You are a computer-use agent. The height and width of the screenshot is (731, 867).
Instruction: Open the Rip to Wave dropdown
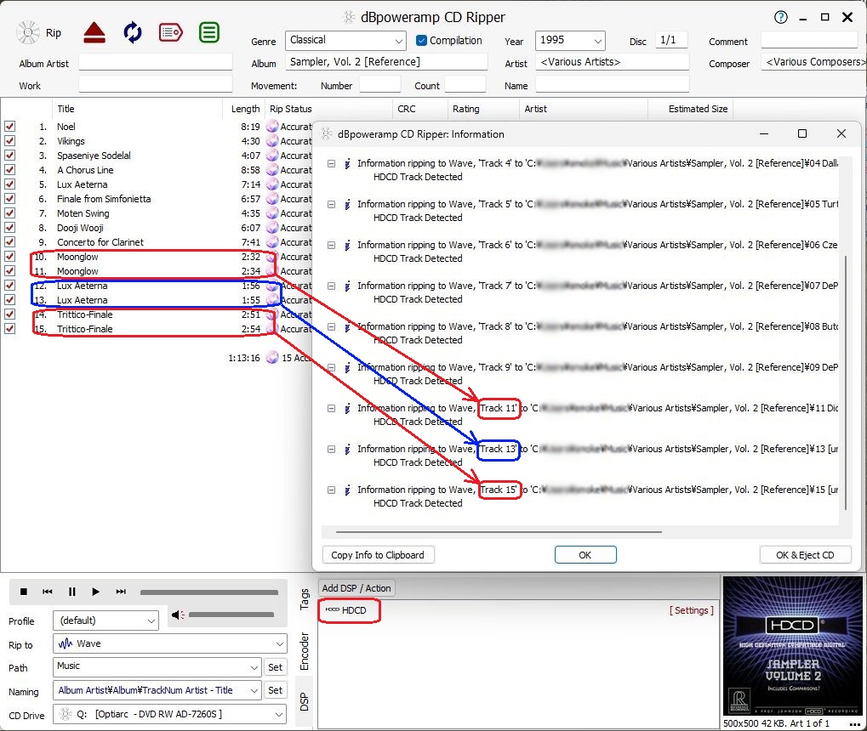(170, 643)
